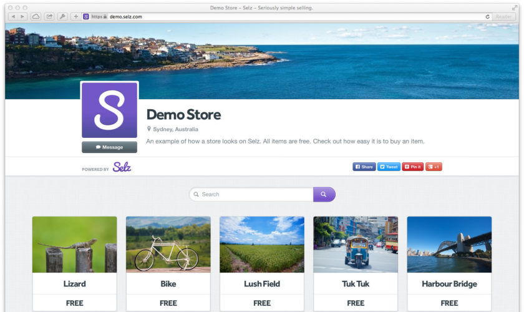Click the Google +1 button

[434, 167]
